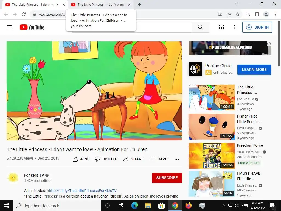Switch to the second Little Princess tab
Viewport: 281px width, 211px height.
point(100,5)
